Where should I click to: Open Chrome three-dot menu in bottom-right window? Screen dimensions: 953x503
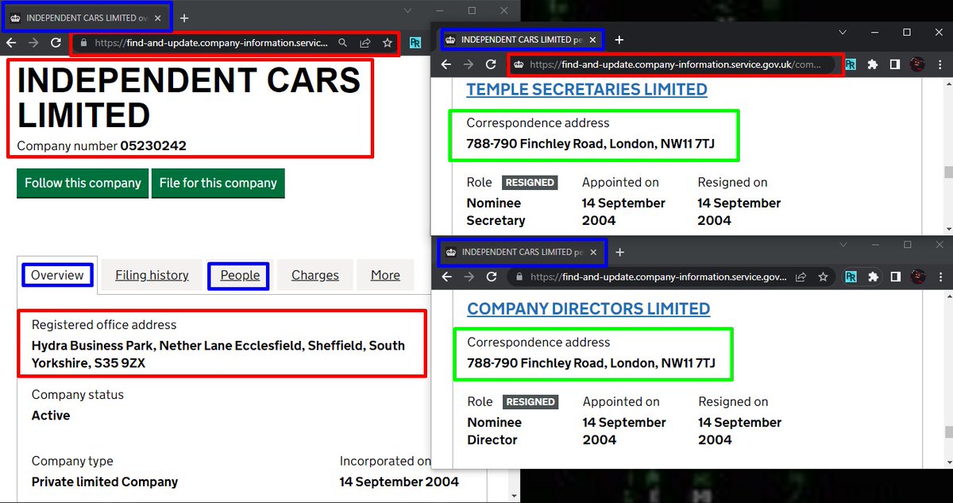[x=939, y=277]
